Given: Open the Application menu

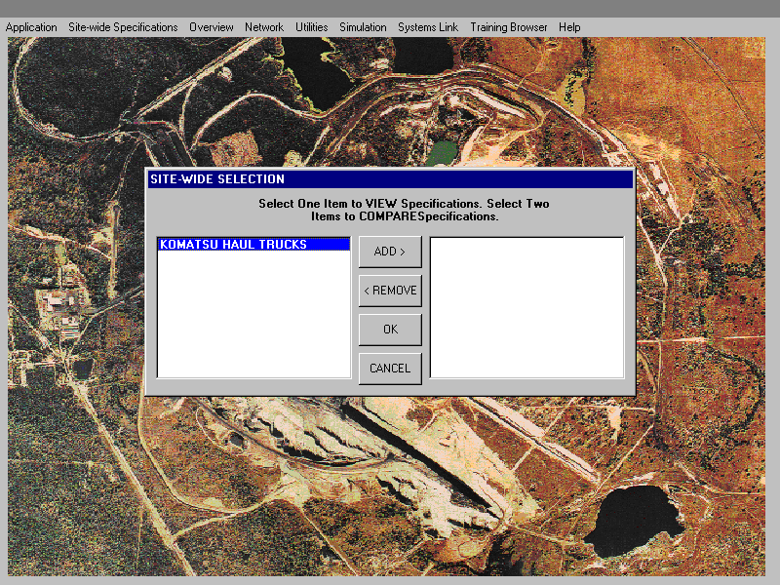Looking at the screenshot, I should pyautogui.click(x=31, y=27).
